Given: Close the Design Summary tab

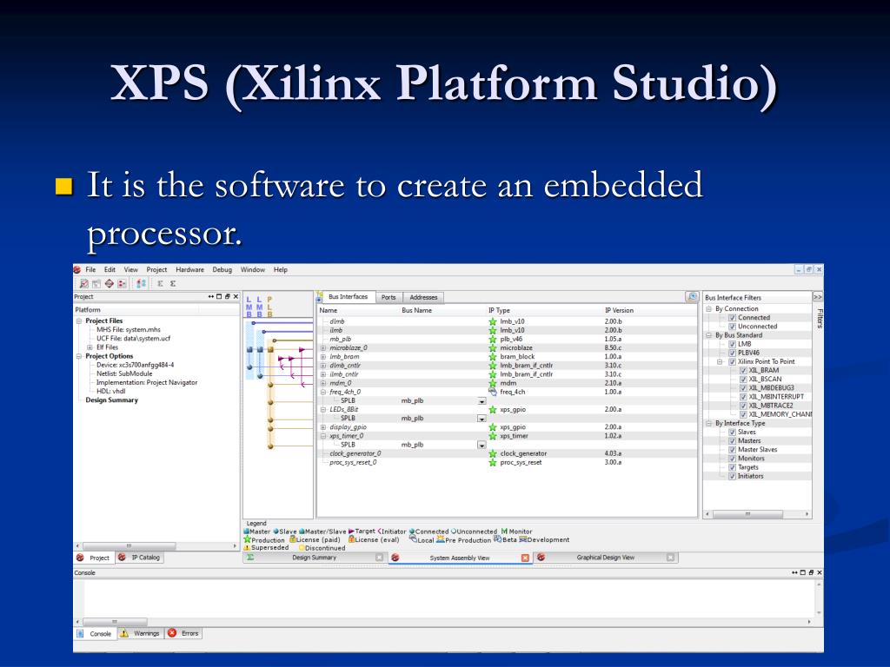Looking at the screenshot, I should click(379, 558).
